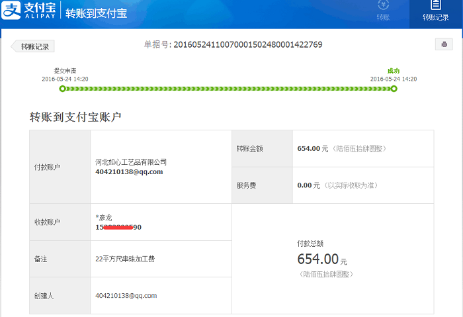Click the large 付款总额 654.00 total

point(318,259)
